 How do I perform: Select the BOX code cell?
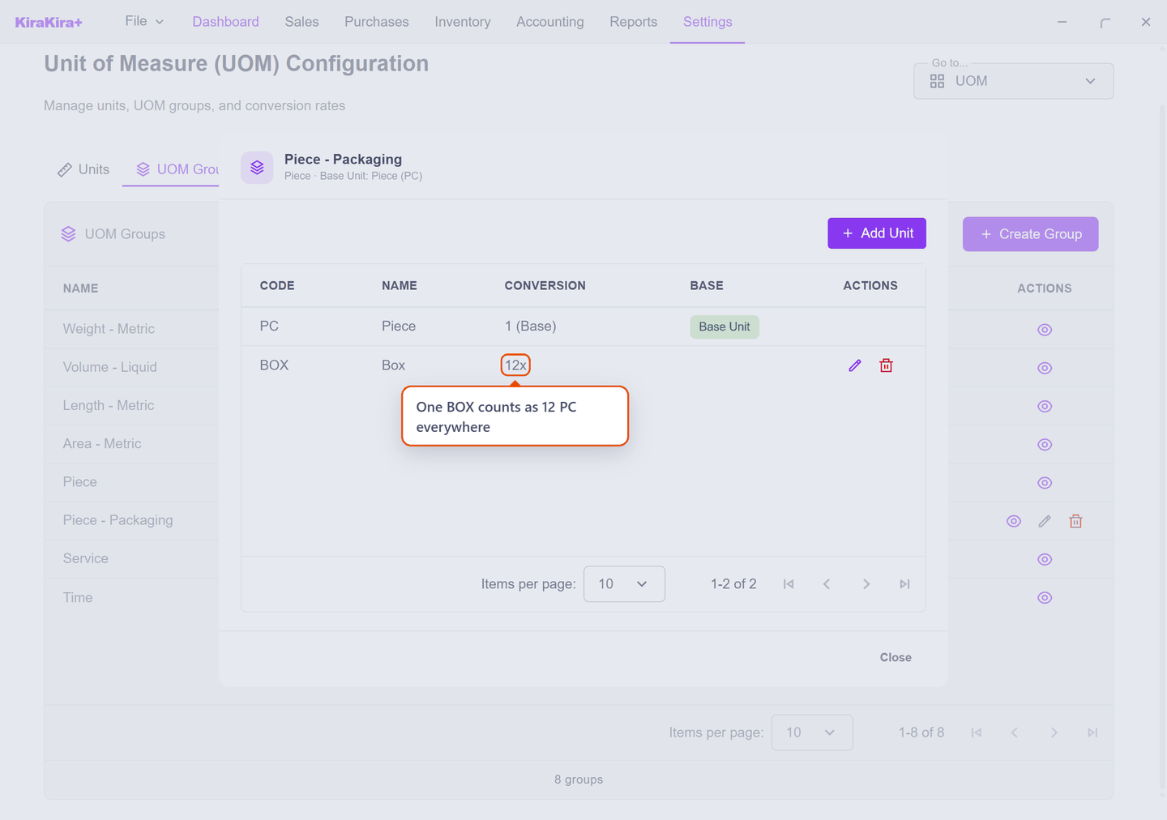point(274,365)
